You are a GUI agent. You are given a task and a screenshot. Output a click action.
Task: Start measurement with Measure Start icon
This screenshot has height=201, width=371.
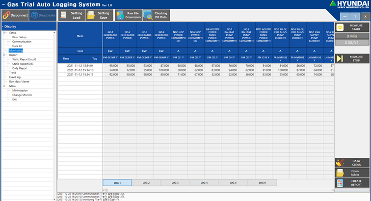click(340, 27)
